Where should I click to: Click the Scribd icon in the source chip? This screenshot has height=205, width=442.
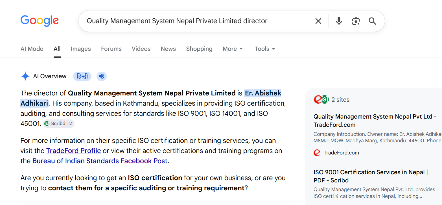pyautogui.click(x=47, y=124)
